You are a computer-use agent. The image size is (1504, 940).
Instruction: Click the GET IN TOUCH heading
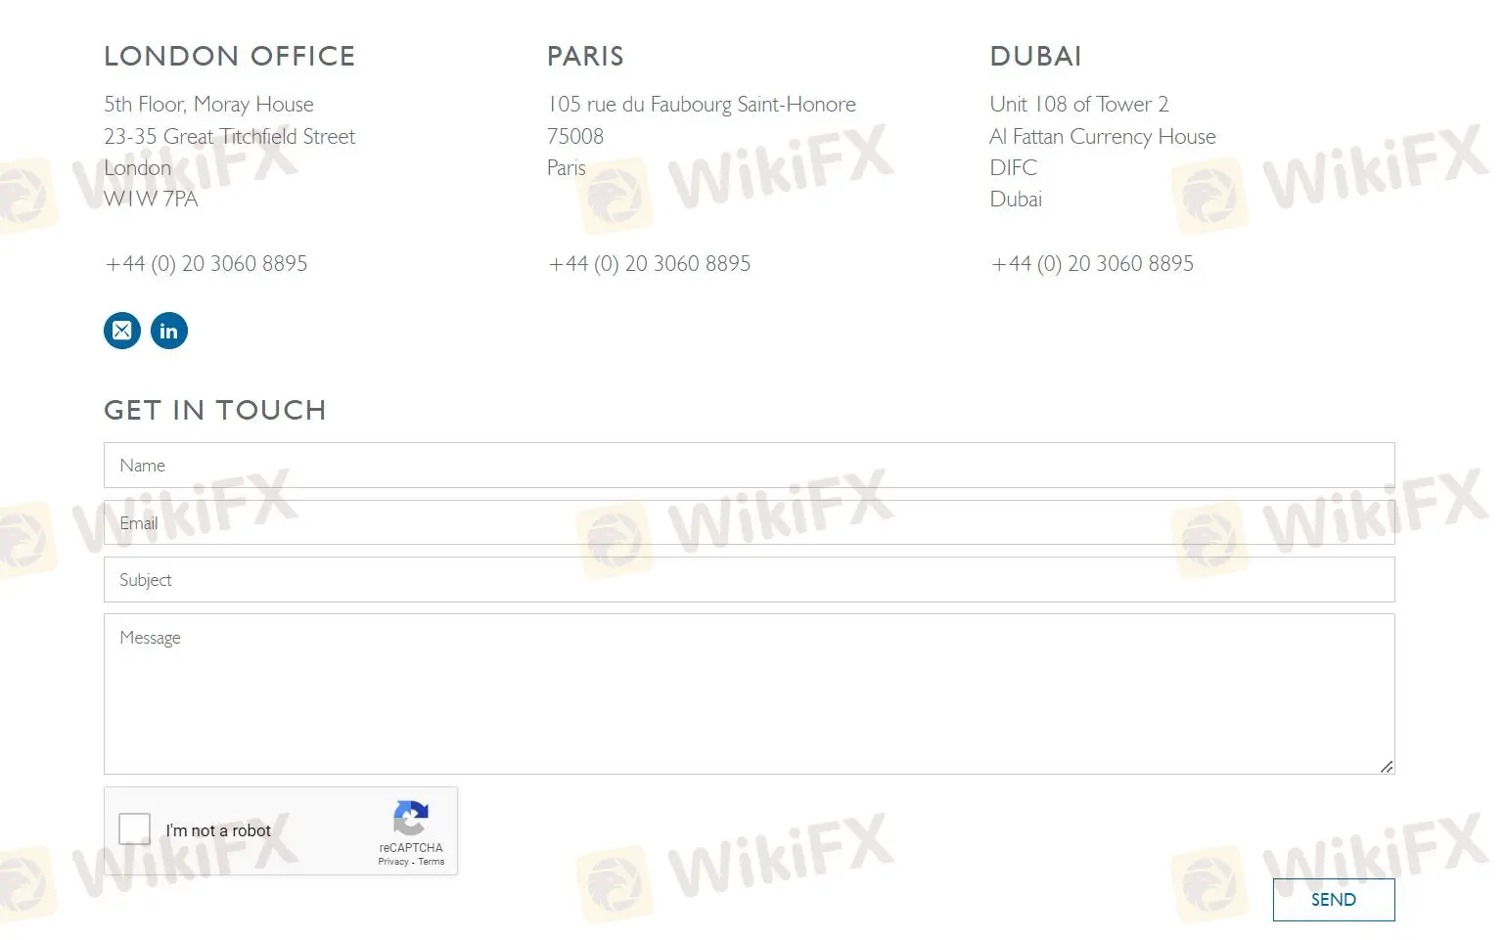tap(215, 411)
